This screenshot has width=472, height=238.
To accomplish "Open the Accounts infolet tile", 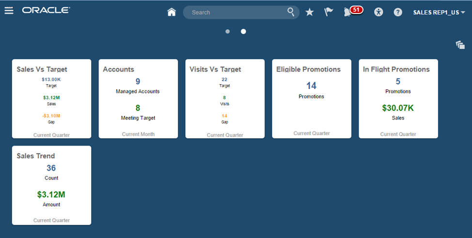I will [138, 99].
